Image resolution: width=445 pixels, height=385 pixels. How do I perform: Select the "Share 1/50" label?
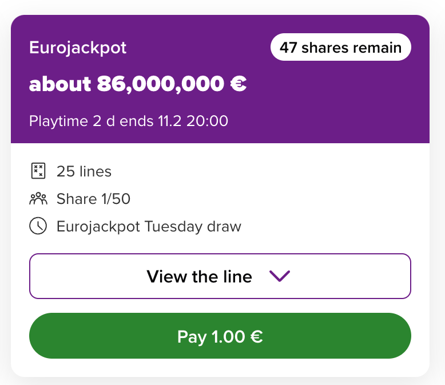(x=93, y=199)
